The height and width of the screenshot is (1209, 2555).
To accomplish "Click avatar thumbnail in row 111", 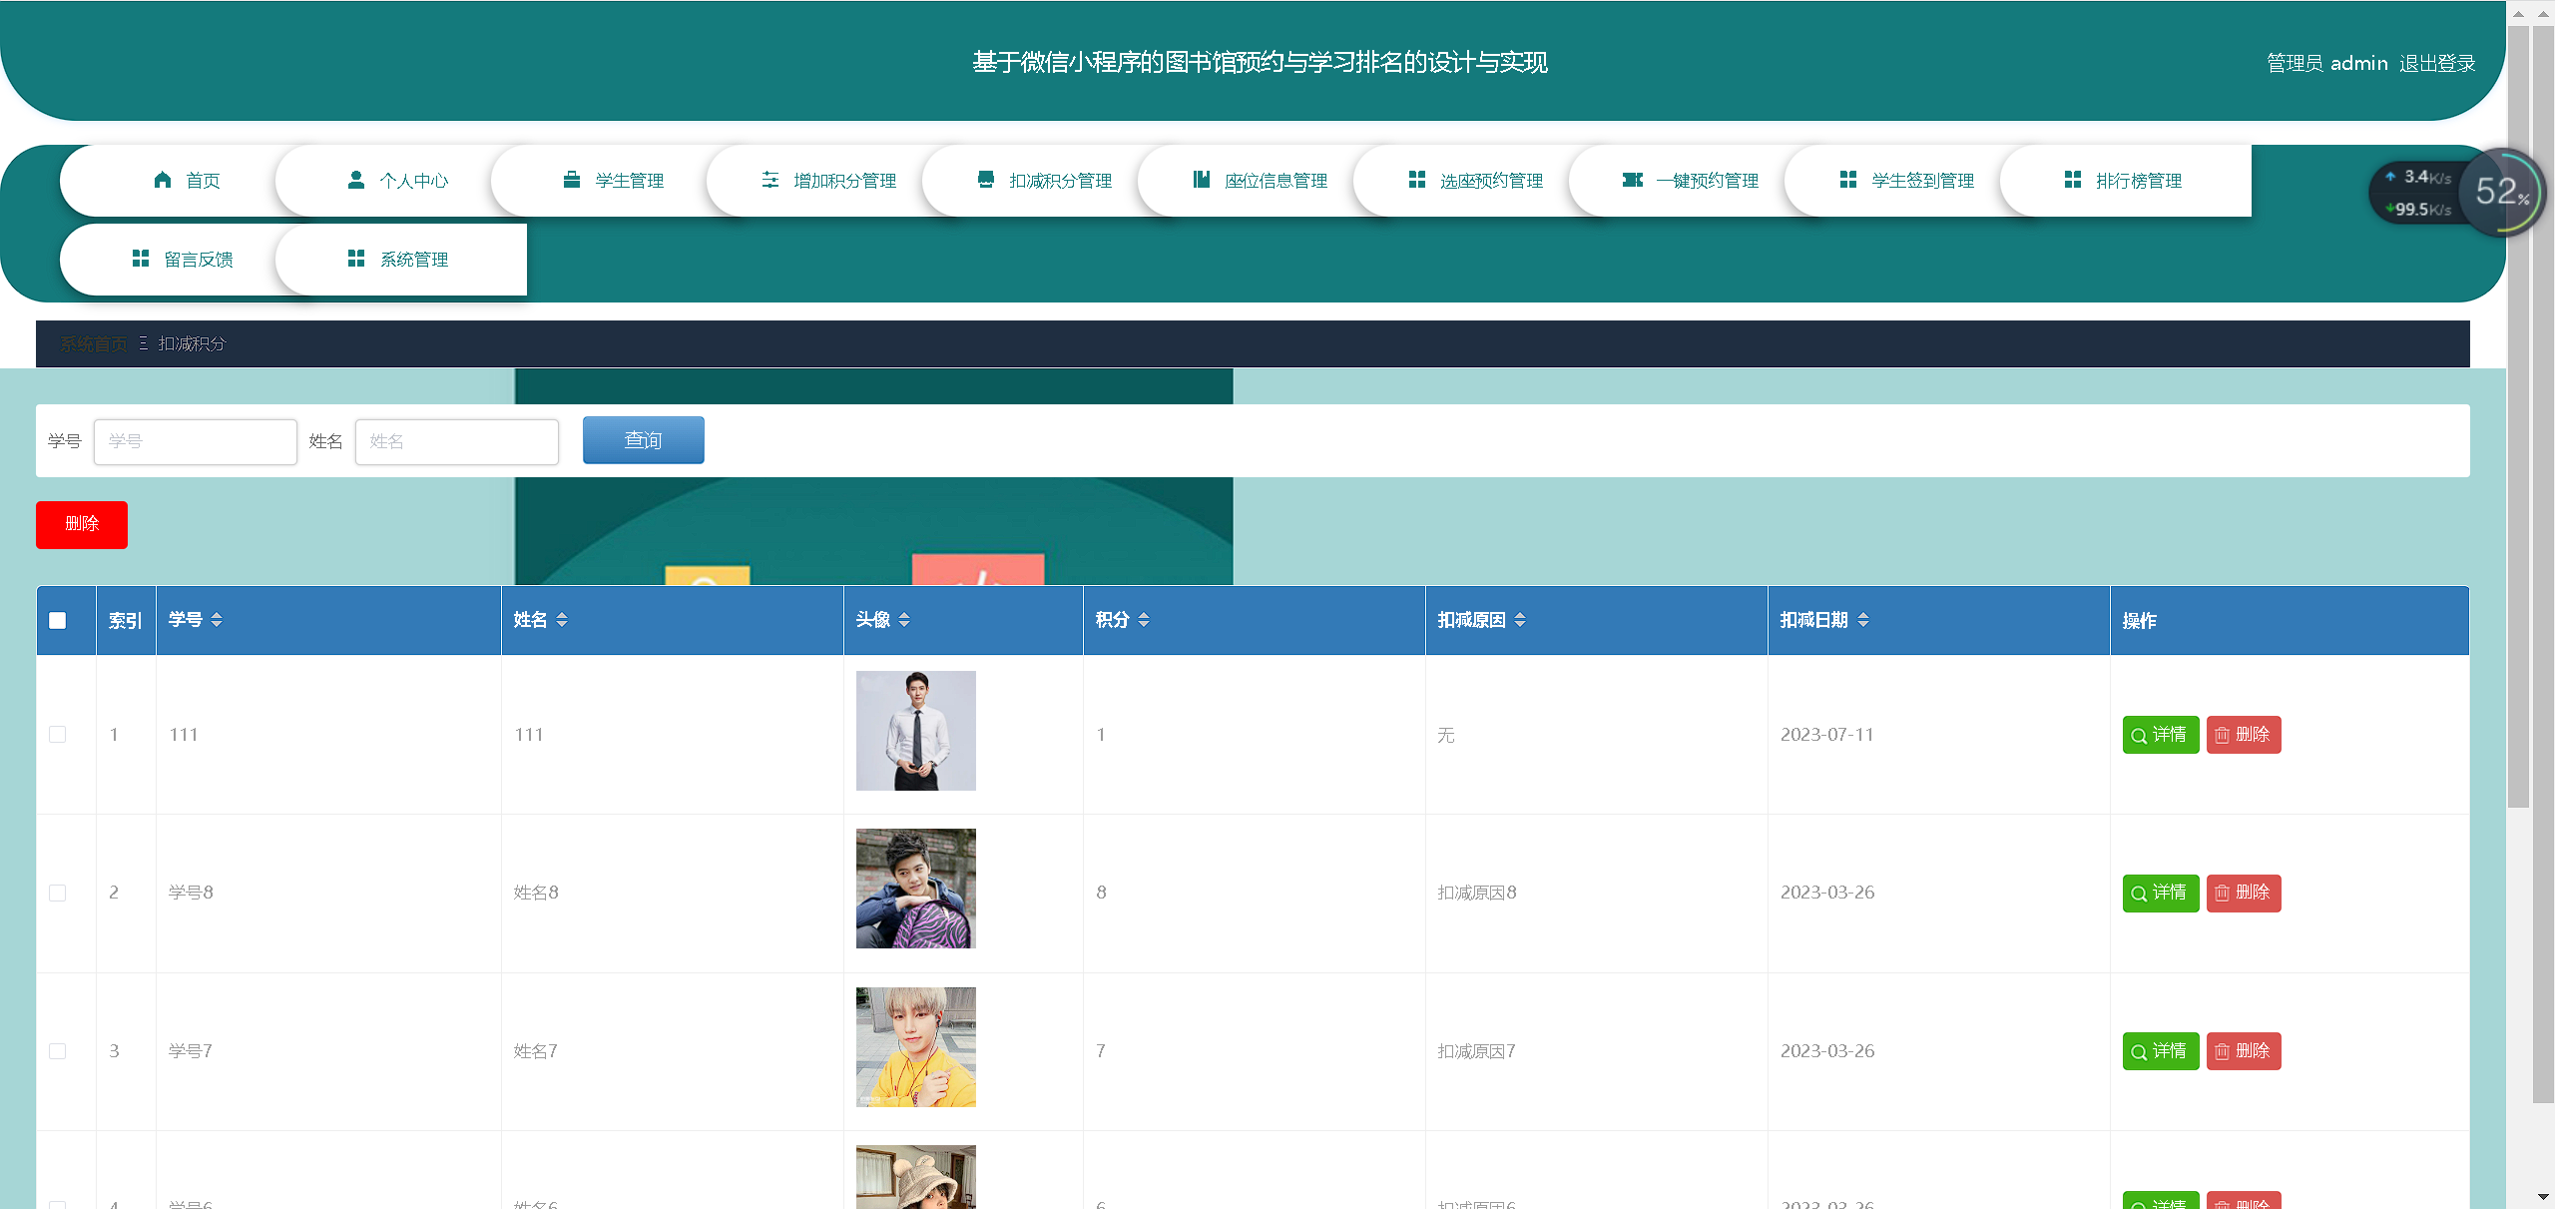I will pyautogui.click(x=916, y=731).
